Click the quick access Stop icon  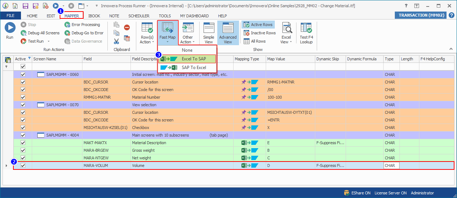click(x=71, y=6)
